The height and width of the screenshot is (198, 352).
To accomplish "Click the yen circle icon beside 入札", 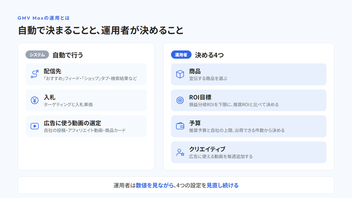I will (x=35, y=100).
